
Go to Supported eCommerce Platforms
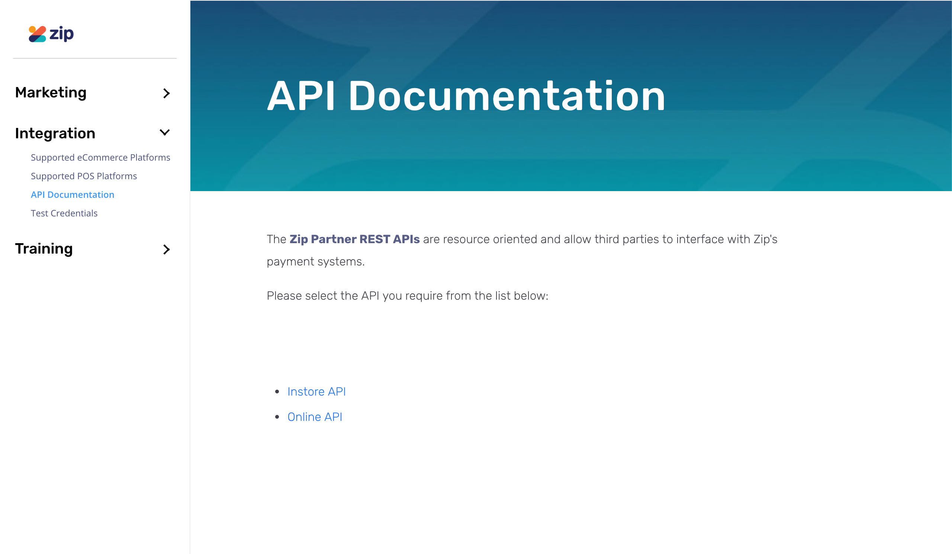click(100, 158)
